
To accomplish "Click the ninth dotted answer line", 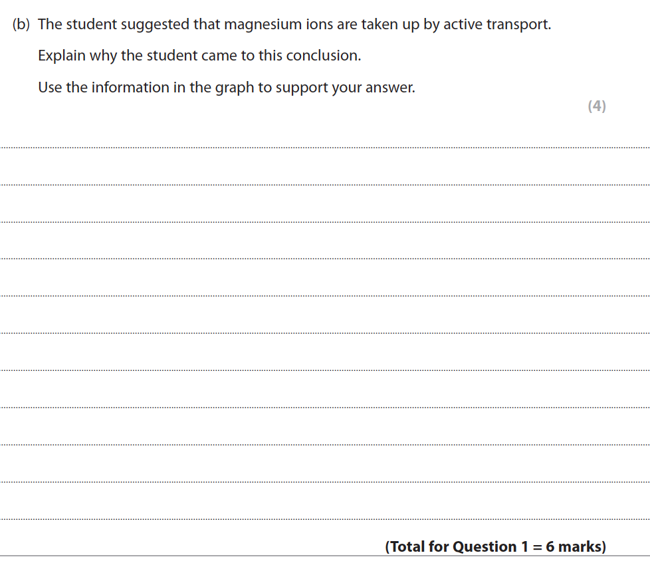I will (x=325, y=444).
